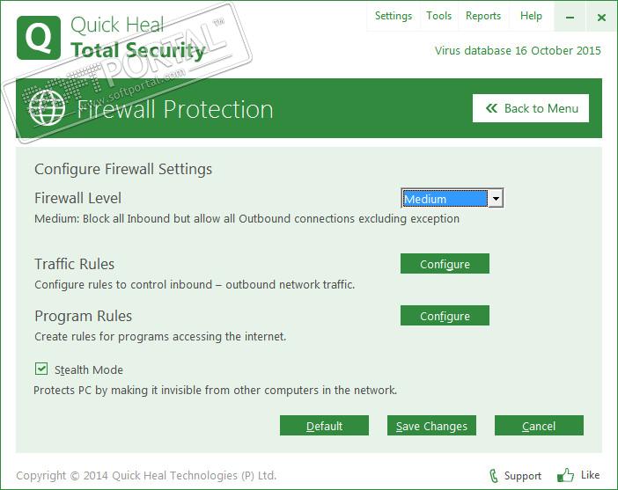Click the Firewall Protection globe icon
This screenshot has height=490, width=618.
47,108
